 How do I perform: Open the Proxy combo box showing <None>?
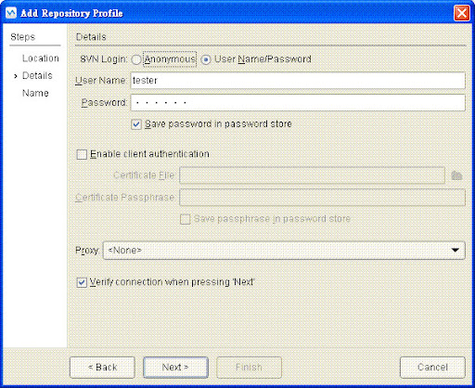284,250
